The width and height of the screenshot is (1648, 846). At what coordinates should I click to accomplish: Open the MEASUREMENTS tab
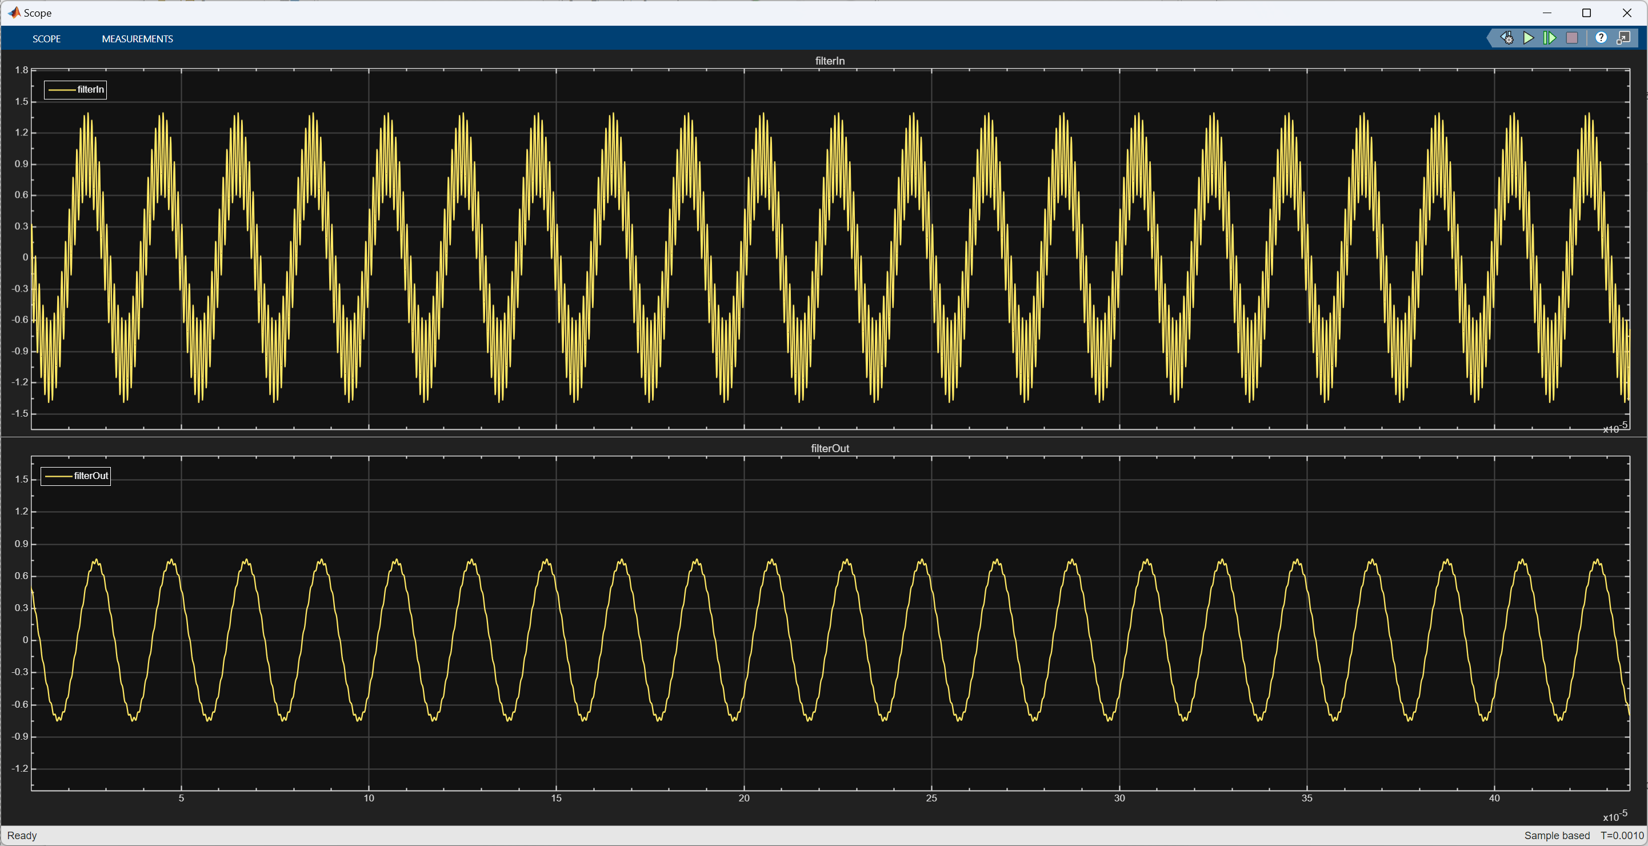click(137, 39)
